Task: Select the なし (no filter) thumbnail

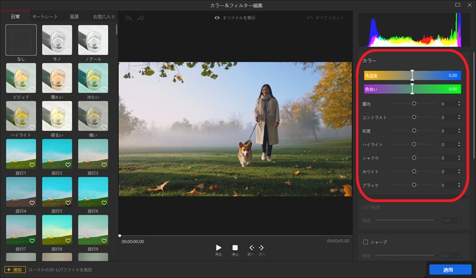Action: tap(21, 40)
